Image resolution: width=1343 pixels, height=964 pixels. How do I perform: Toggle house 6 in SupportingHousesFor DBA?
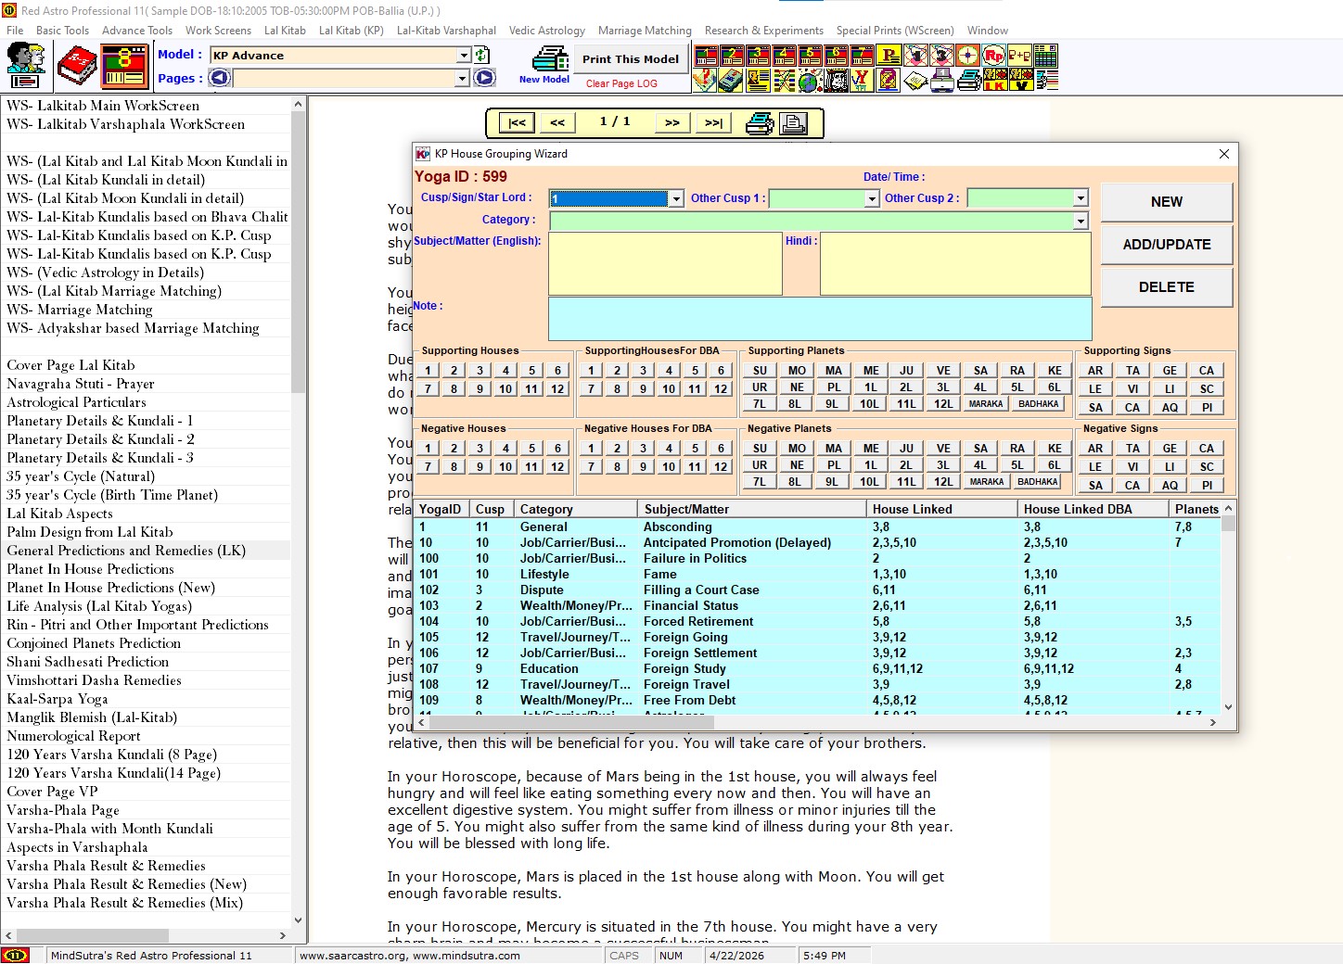pyautogui.click(x=721, y=371)
